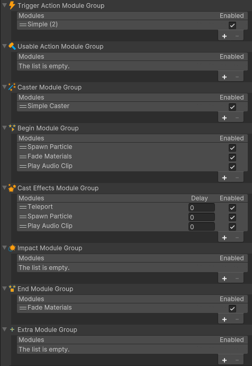Click the hammer icon for Usable Action group
The image size is (252, 366).
[12, 46]
